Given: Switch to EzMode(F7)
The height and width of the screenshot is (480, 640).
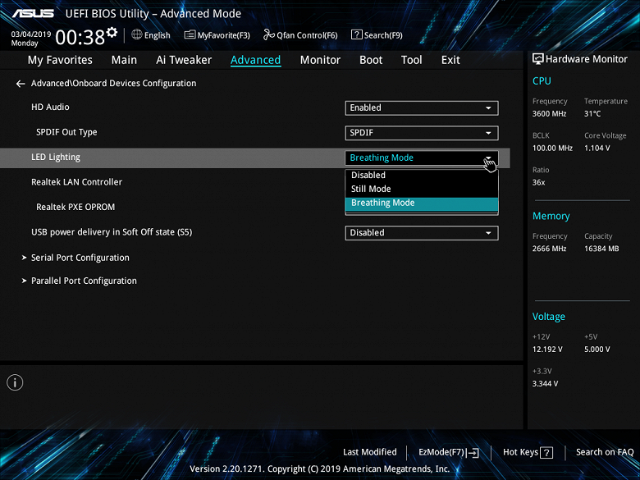Looking at the screenshot, I should click(x=449, y=452).
